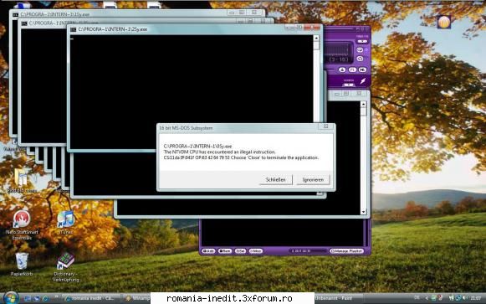Click the ML media library toggle in Winamp

click(x=362, y=70)
